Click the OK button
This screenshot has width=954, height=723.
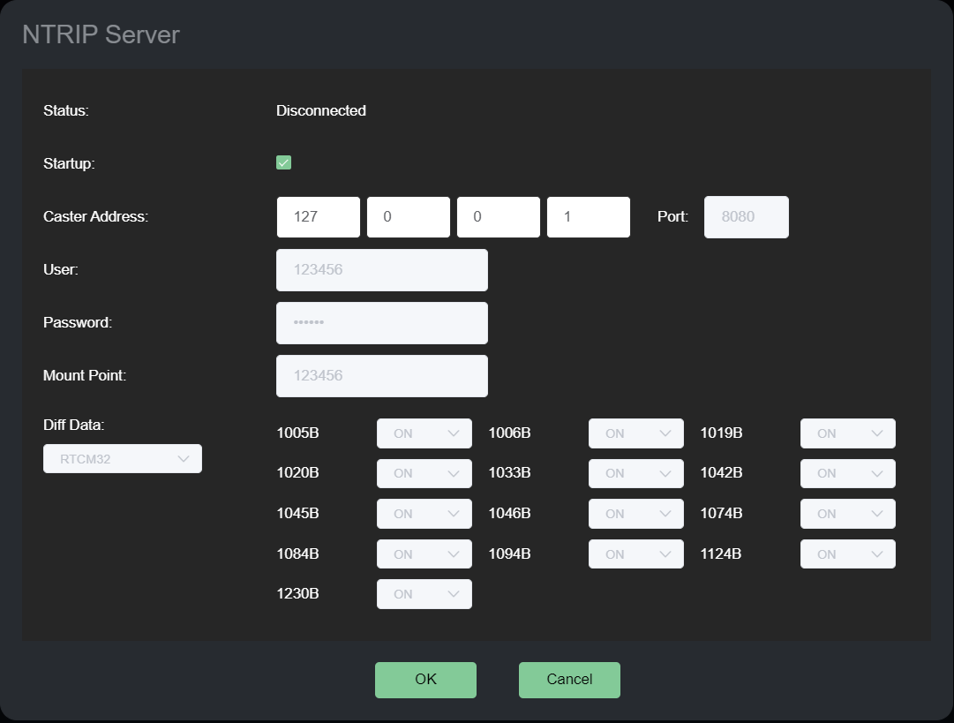click(425, 680)
